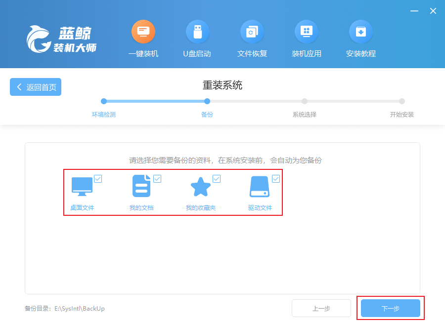Click the backup directory path E:\SysIntl\BackUp
Viewport: 445px width, 321px height.
tap(80, 309)
